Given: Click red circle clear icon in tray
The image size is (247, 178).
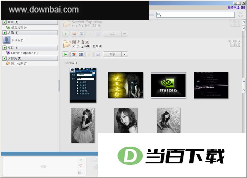Looking at the screenshot, I should (x=81, y=165).
